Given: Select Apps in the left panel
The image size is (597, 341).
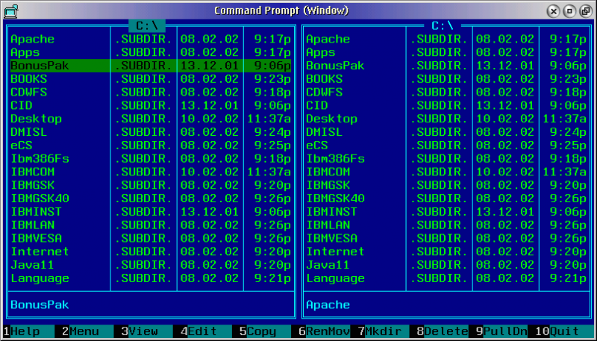Looking at the screenshot, I should [x=25, y=52].
